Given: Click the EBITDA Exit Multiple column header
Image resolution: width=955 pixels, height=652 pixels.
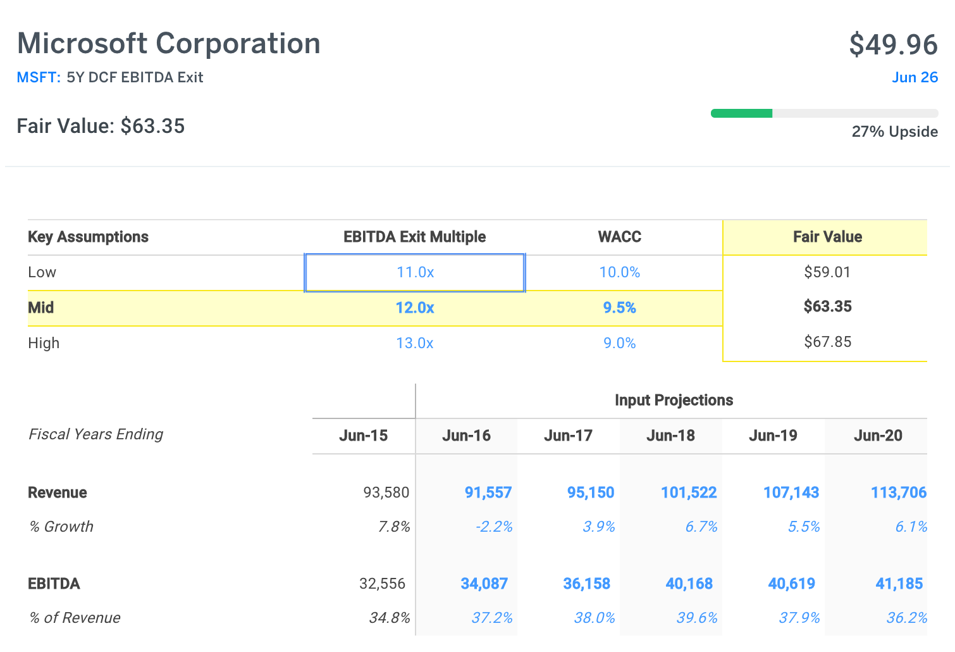Looking at the screenshot, I should (x=415, y=237).
